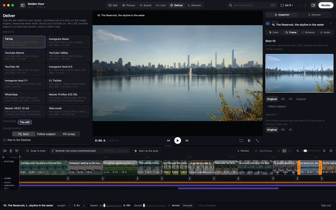Image resolution: width=336 pixels, height=210 pixels.
Task: Toggle the right inspector panel icon
Action: click(x=313, y=5)
